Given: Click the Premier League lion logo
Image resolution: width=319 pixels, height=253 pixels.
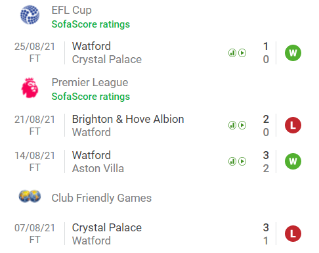Looking at the screenshot, I should pos(30,87).
